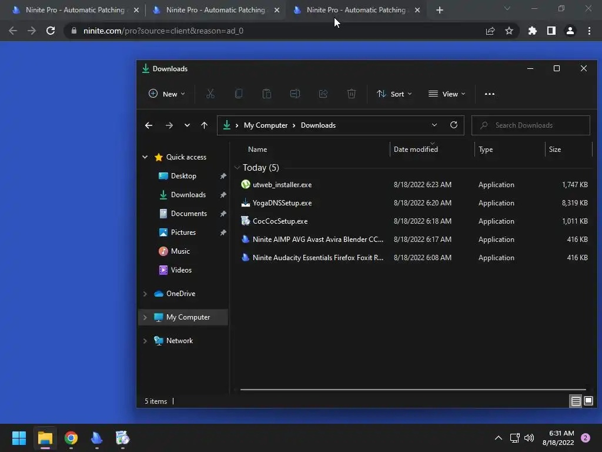Click the File Explorer taskbar icon
This screenshot has width=602, height=452.
[x=45, y=438]
